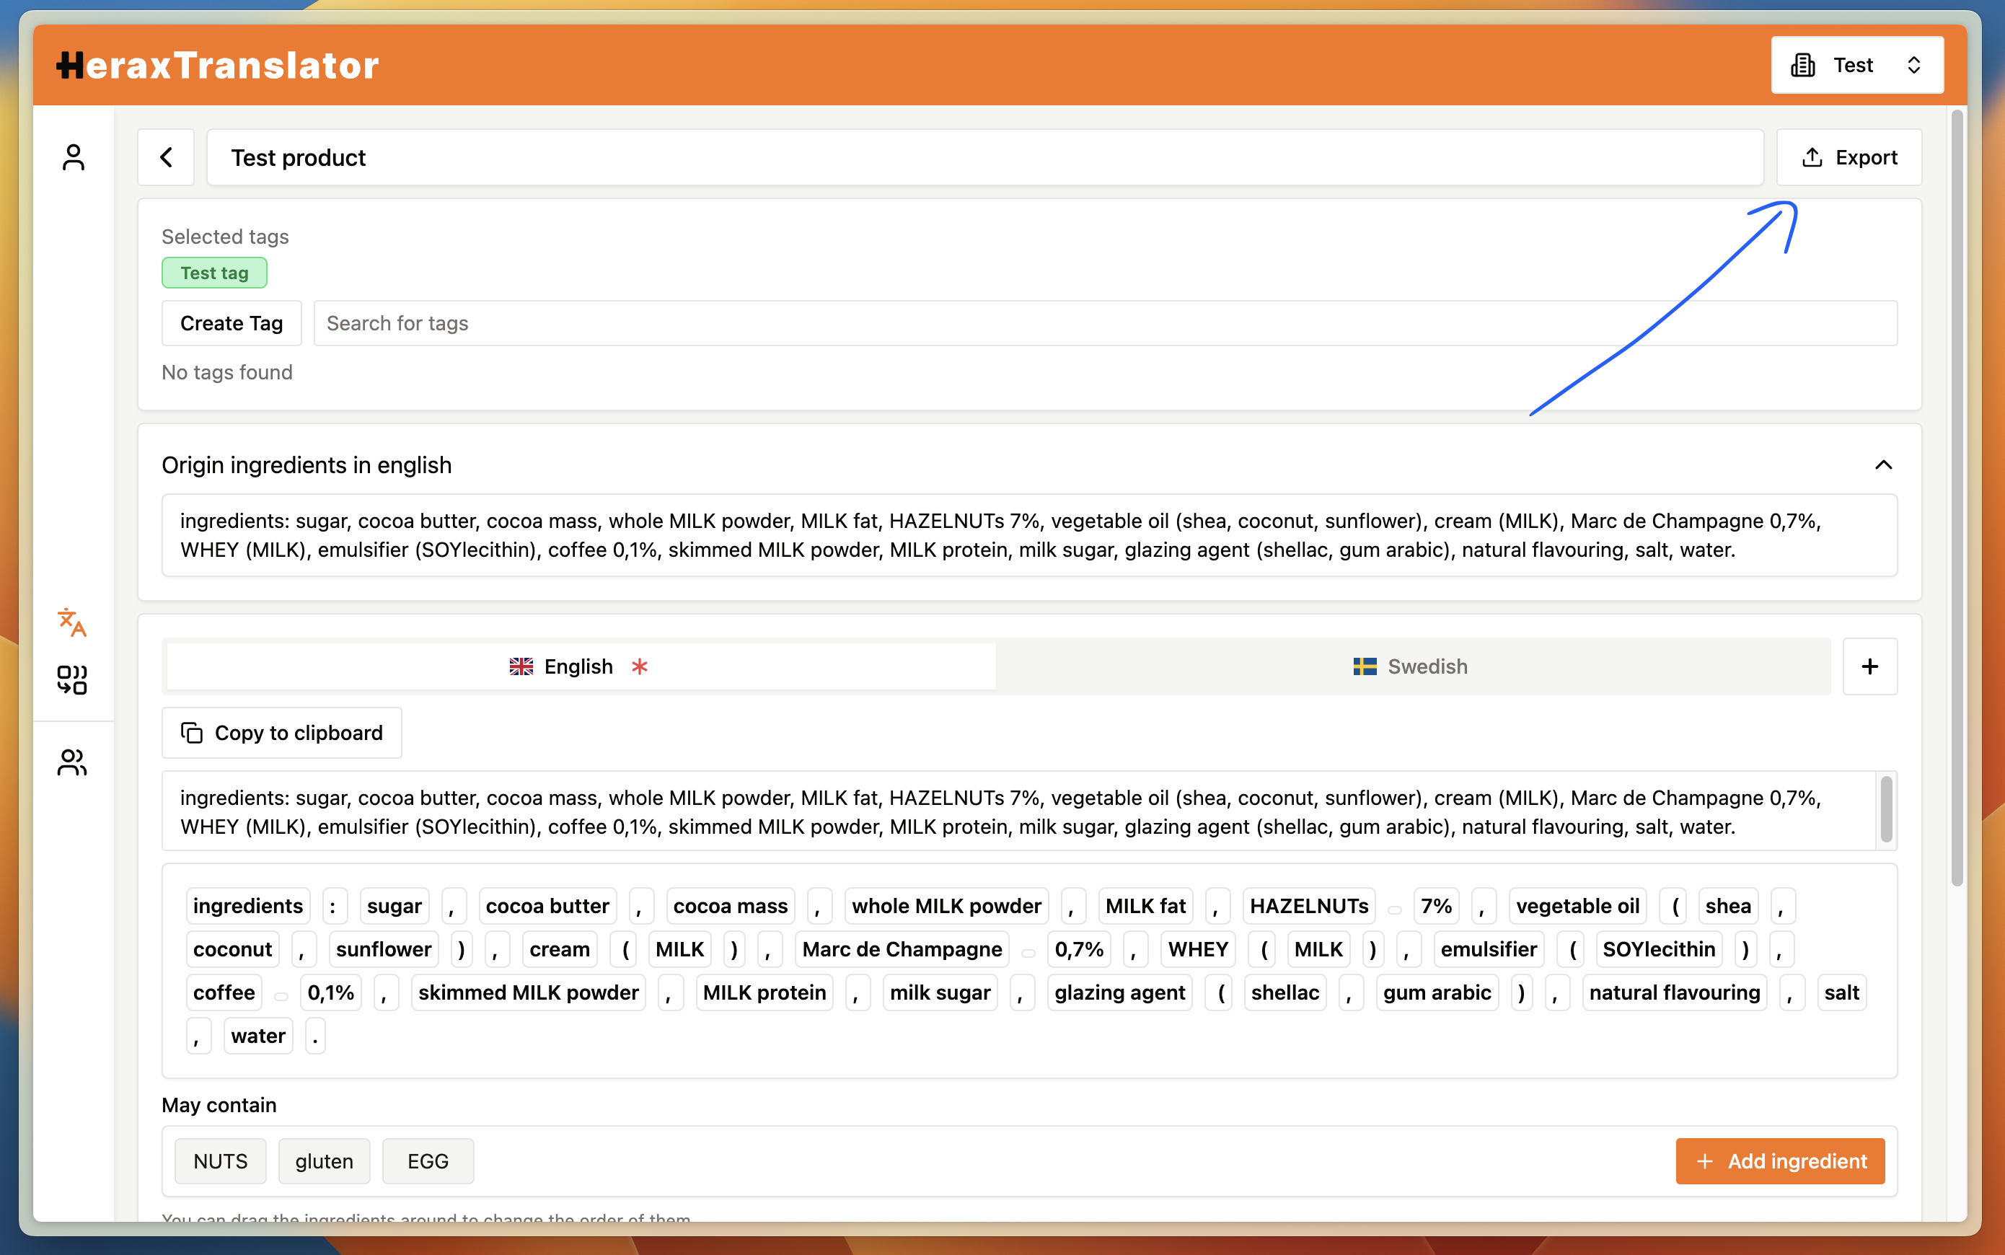This screenshot has width=2005, height=1255.
Task: Click the Export button
Action: (x=1849, y=157)
